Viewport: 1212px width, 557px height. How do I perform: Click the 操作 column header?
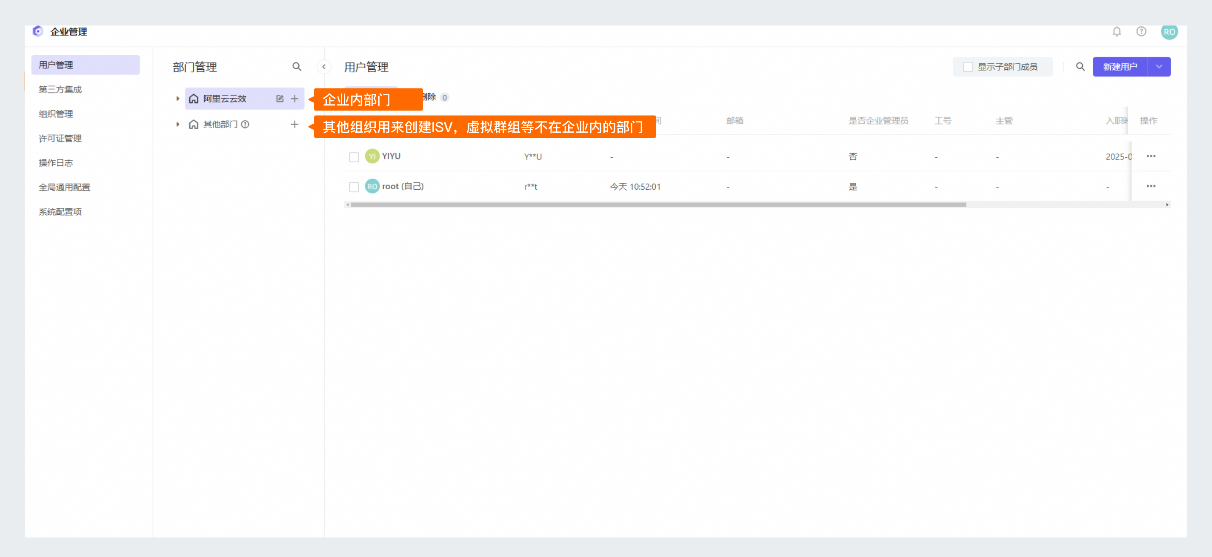pyautogui.click(x=1148, y=121)
